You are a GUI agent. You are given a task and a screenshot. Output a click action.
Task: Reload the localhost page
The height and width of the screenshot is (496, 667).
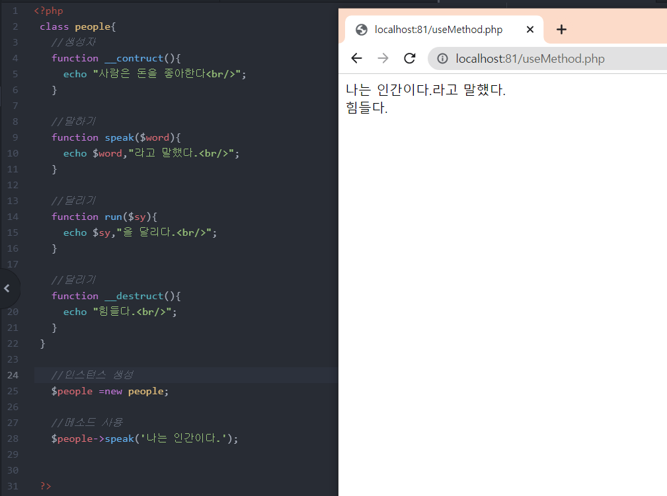click(x=410, y=58)
